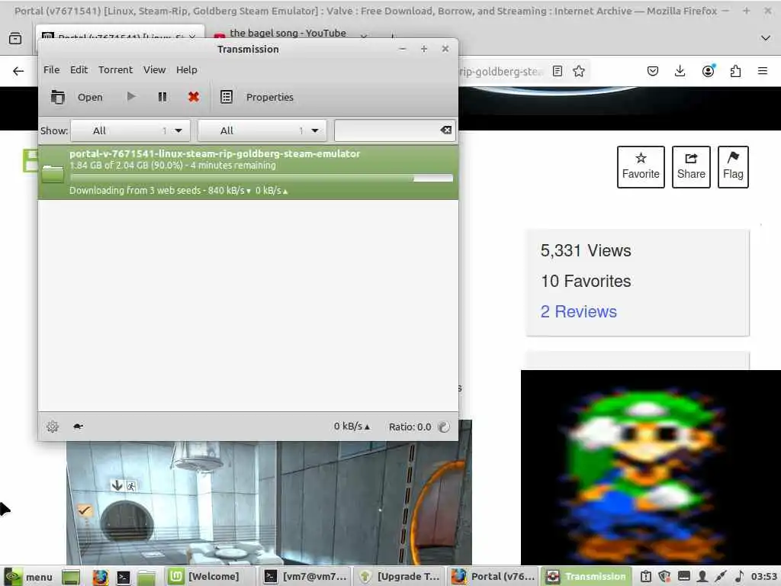Share the Internet Archive item

(x=691, y=167)
